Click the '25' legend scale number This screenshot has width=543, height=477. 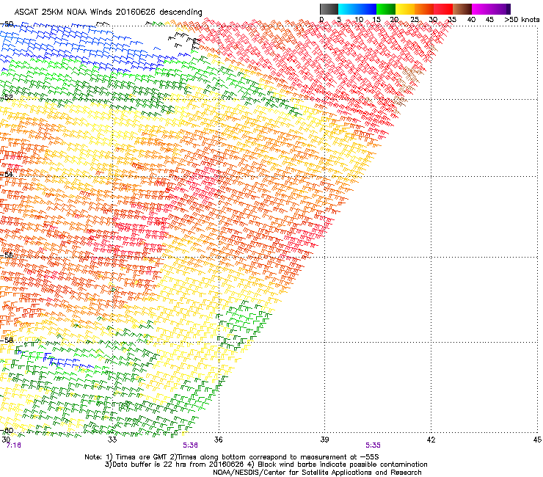415,19
